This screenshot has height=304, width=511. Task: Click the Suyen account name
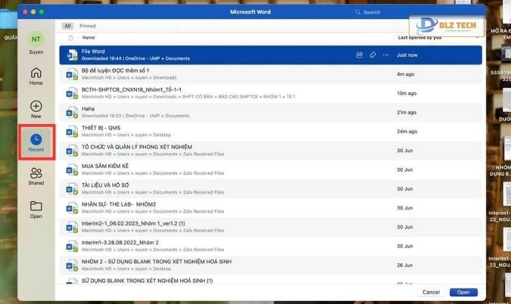tap(36, 52)
